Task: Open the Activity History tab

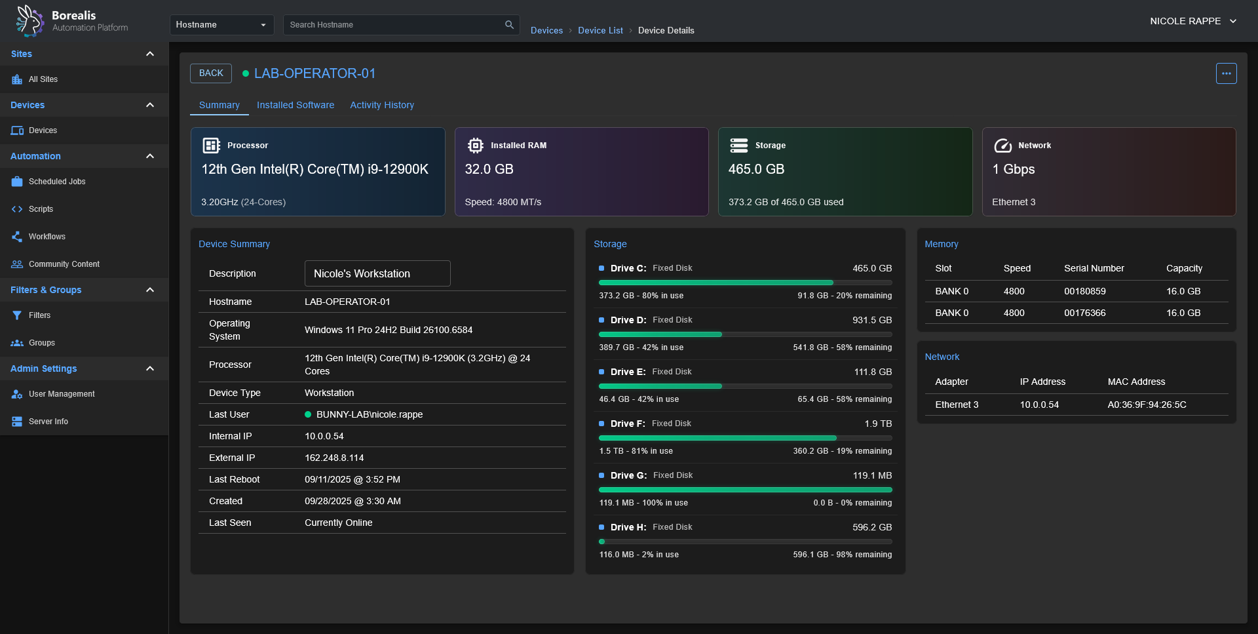Action: [381, 105]
